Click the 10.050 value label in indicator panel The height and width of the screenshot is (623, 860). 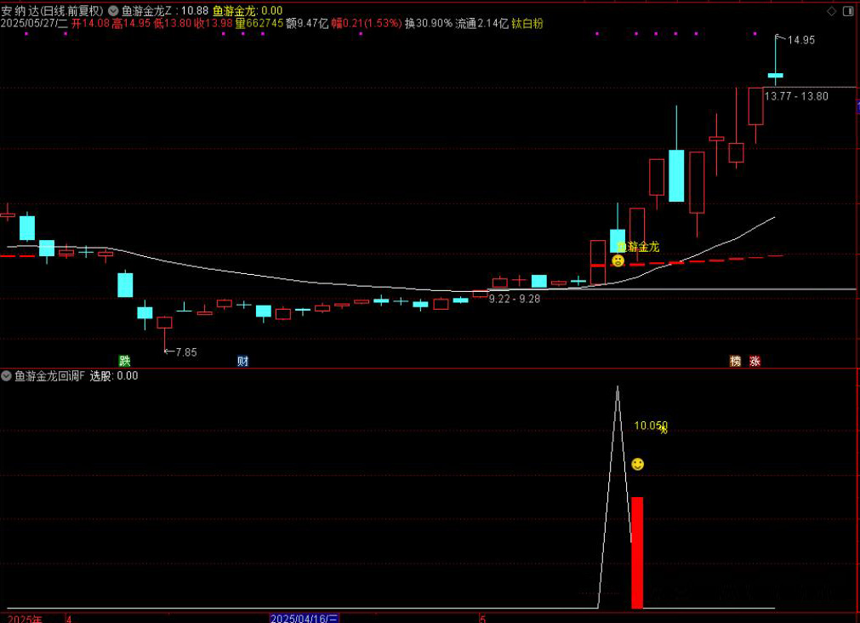650,426
